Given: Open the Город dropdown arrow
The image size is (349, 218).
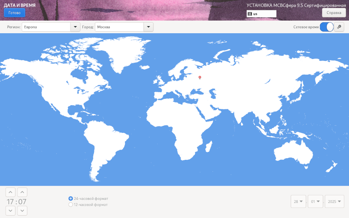Looking at the screenshot, I should pos(148,27).
